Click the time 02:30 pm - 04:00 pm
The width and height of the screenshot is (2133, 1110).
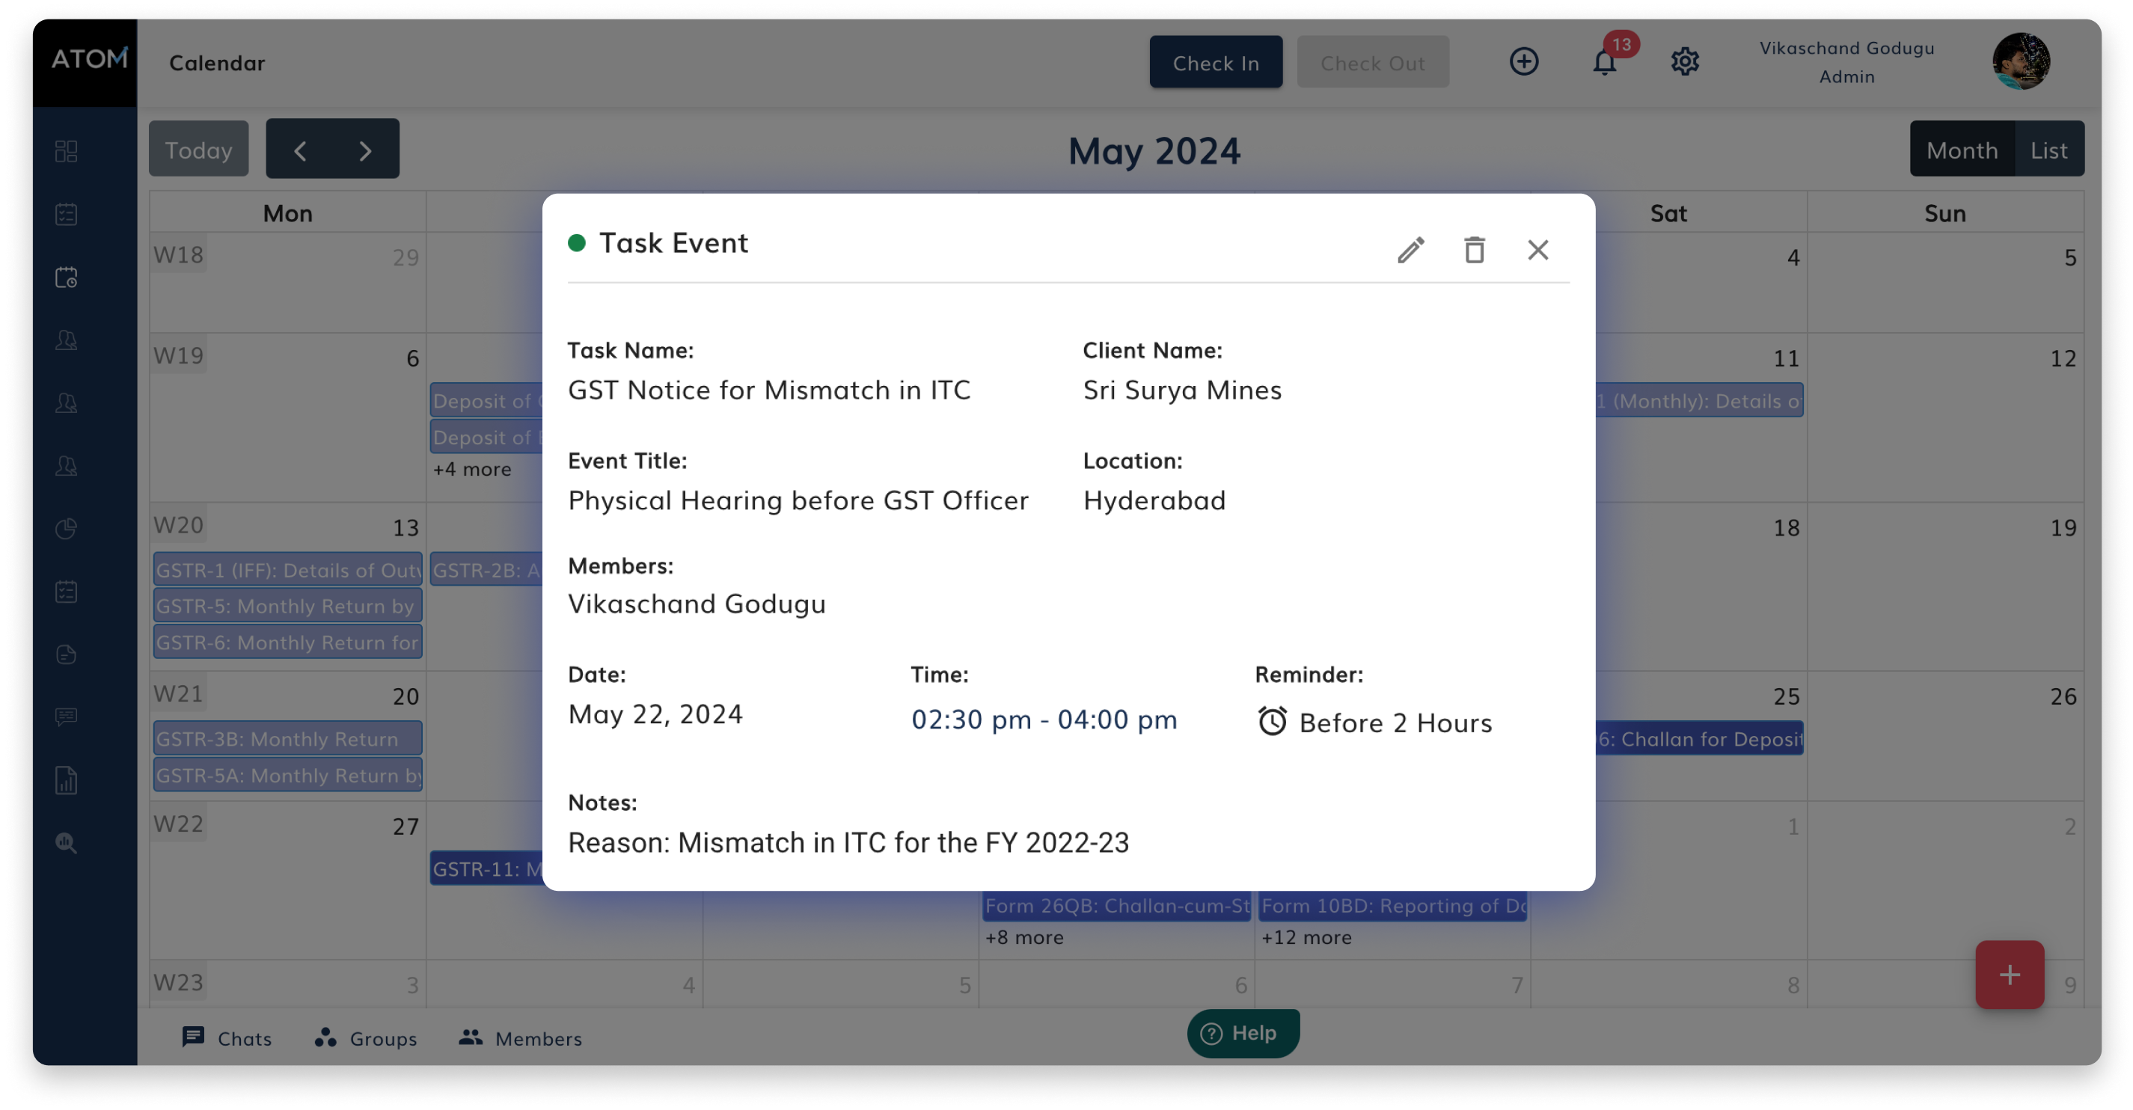[x=1044, y=720]
